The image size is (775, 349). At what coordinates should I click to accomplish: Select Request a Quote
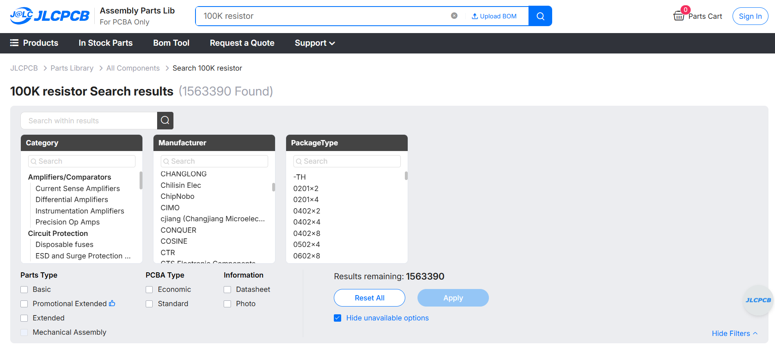tap(242, 43)
